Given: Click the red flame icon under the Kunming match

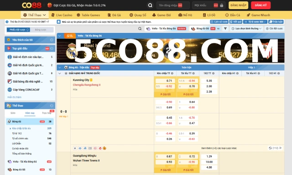Looking at the screenshot, I should tap(100, 148).
